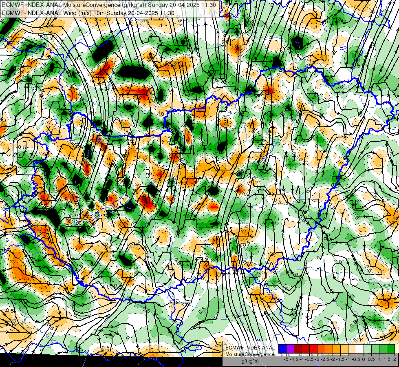399x367 pixels.
Task: Click the '2' value ending the legend scale
Action: coord(395,359)
